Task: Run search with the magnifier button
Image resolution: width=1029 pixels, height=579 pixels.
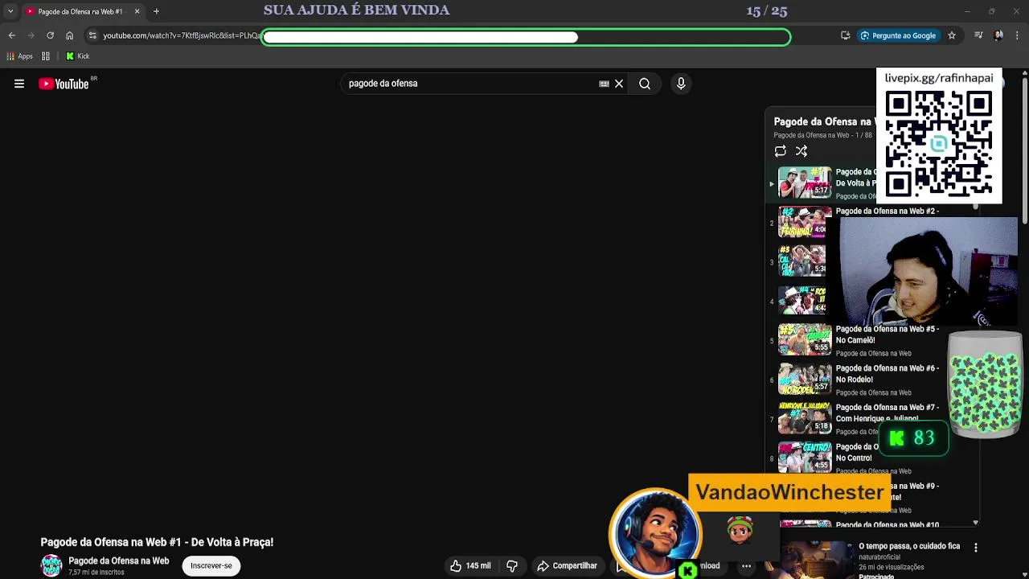Action: click(645, 84)
